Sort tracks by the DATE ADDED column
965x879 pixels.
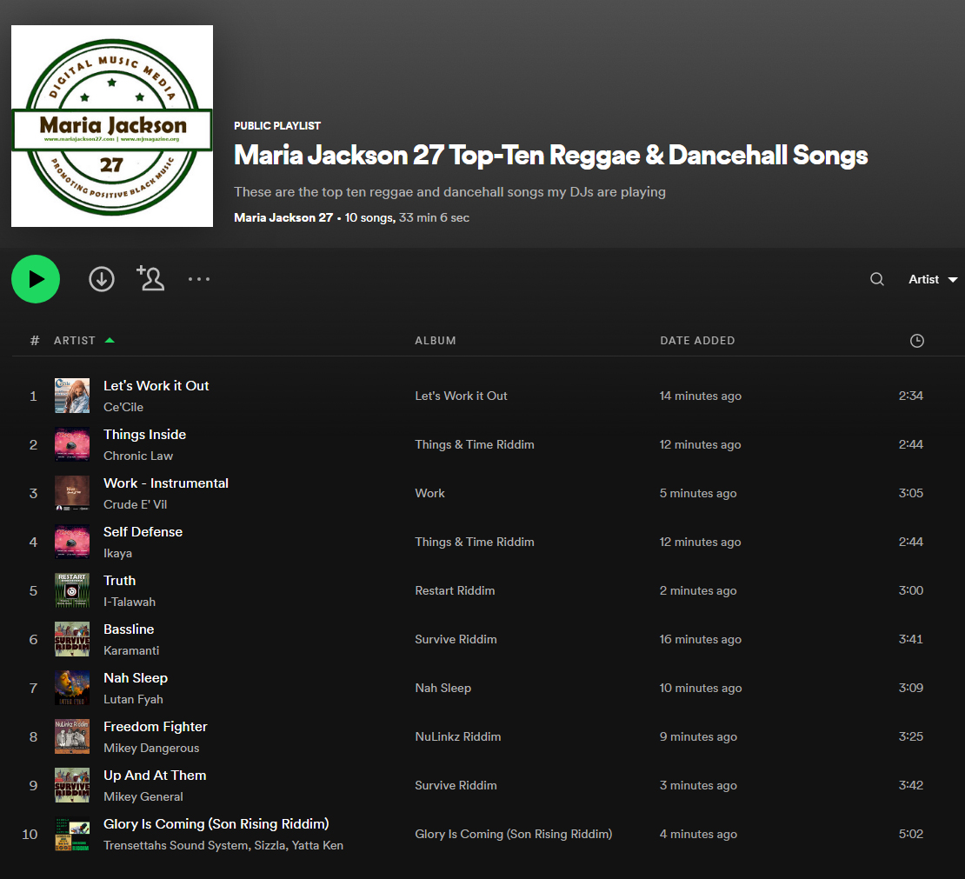pyautogui.click(x=697, y=340)
